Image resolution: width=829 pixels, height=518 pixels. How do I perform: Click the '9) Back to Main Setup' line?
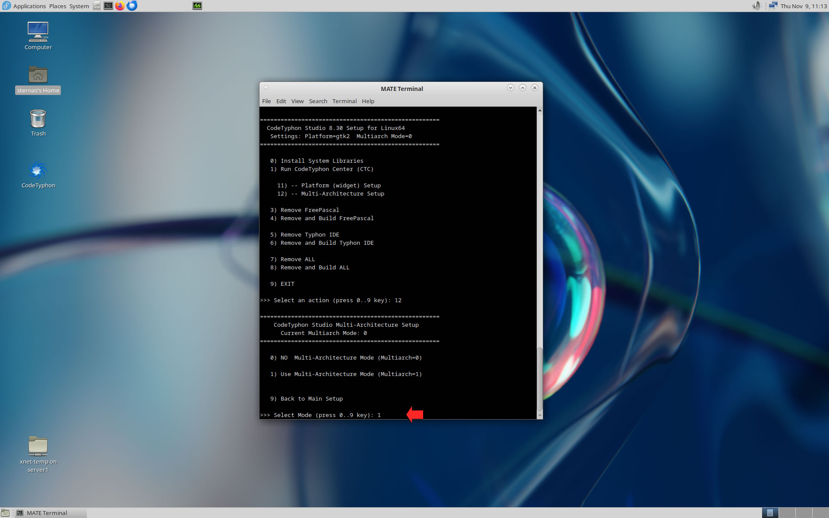click(306, 398)
